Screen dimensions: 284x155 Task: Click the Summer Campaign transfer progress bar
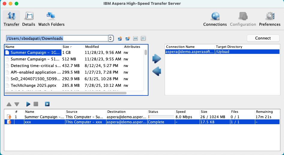[x=161, y=117]
